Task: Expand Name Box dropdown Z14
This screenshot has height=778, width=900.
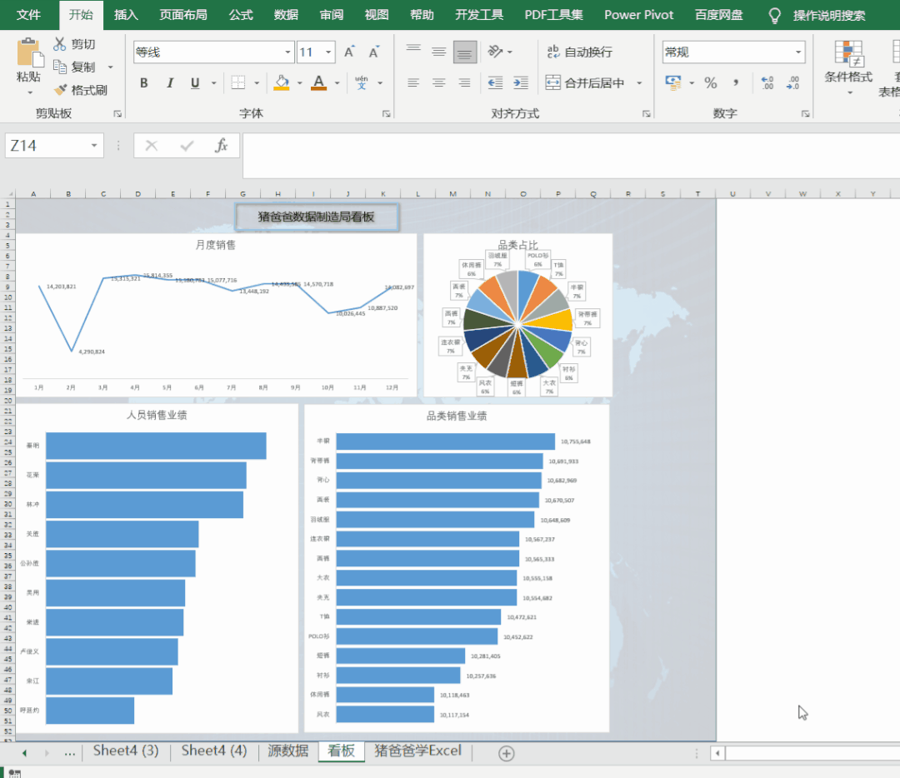Action: coord(94,146)
